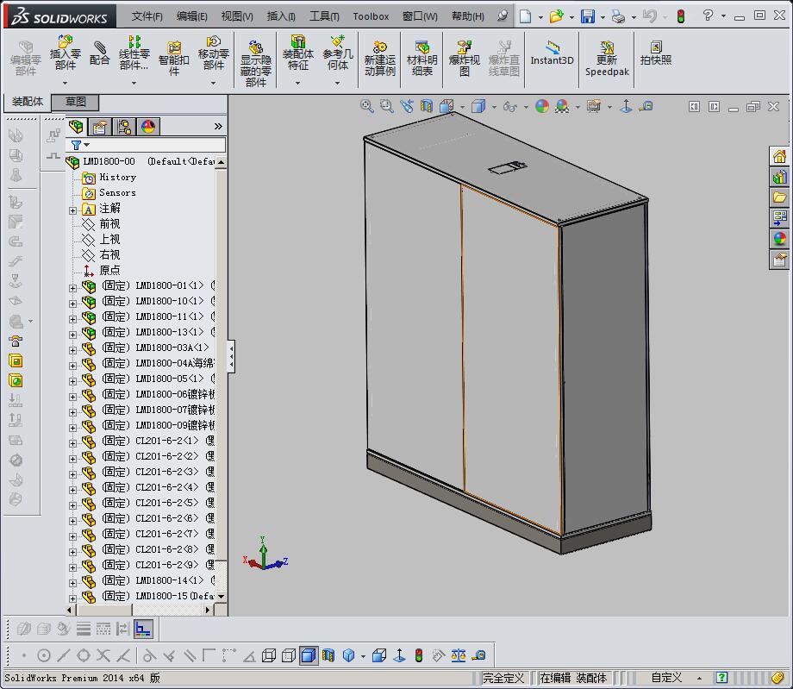Open the 爆炸视图 exploded view tool
The height and width of the screenshot is (689, 793).
click(x=464, y=53)
